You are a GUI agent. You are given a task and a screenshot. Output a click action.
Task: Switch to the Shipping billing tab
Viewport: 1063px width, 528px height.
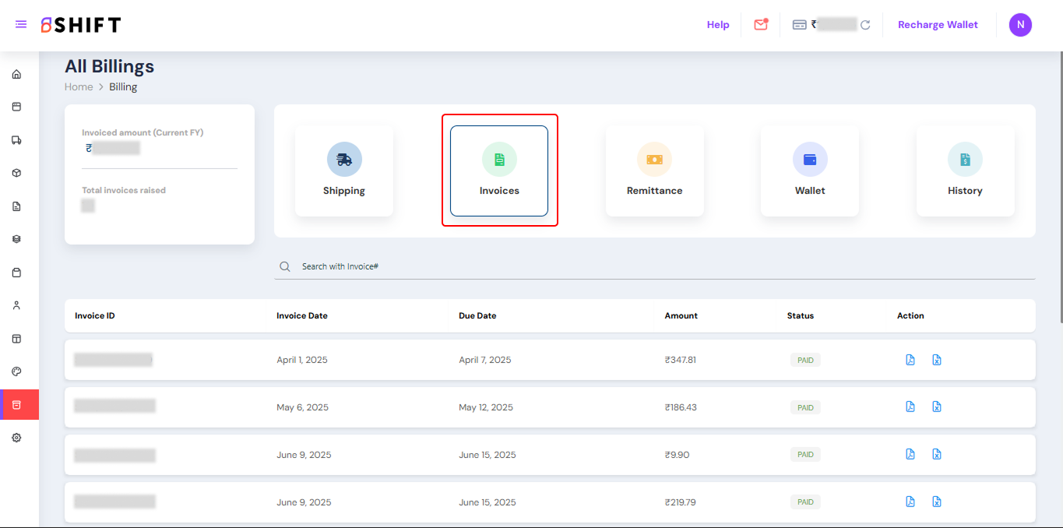pos(344,171)
